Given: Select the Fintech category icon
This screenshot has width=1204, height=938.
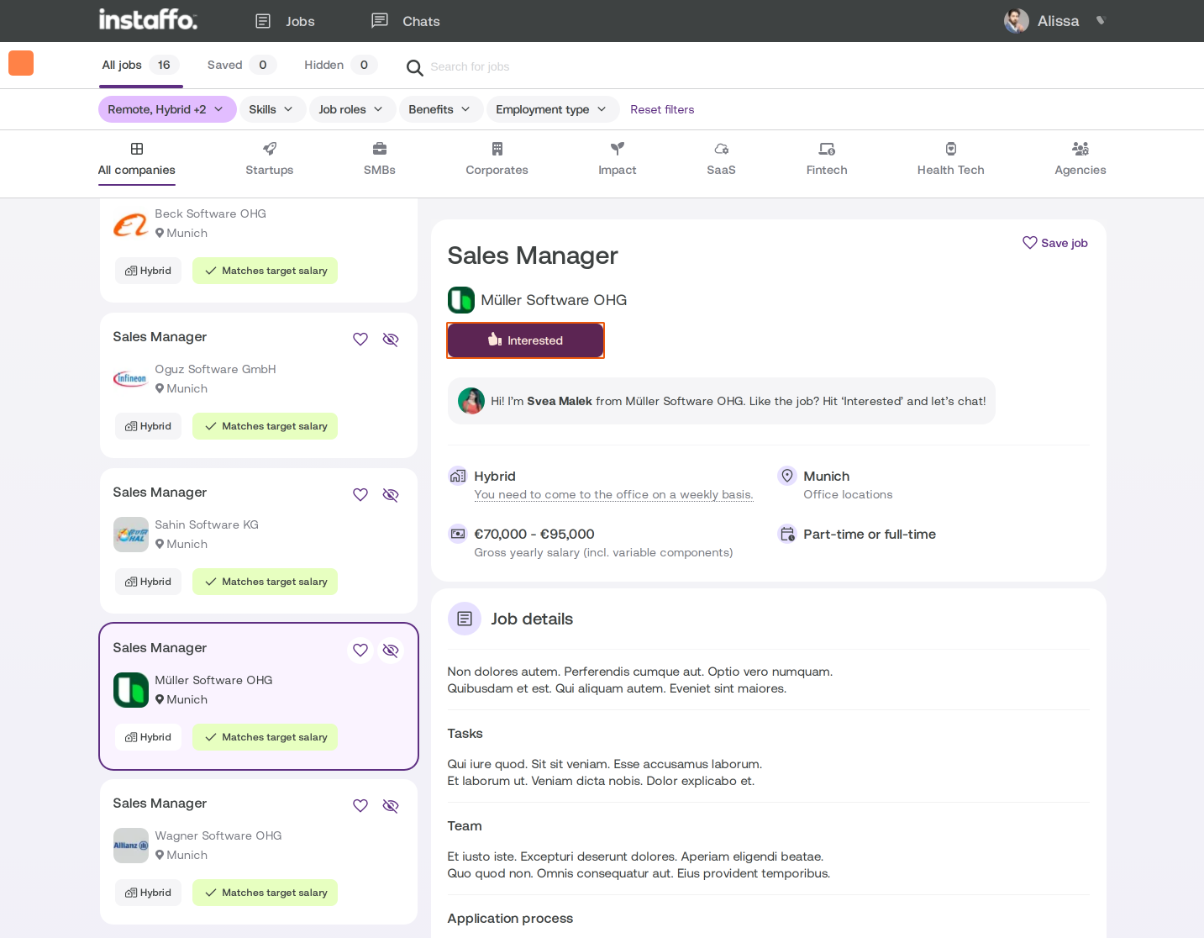Looking at the screenshot, I should tap(827, 149).
